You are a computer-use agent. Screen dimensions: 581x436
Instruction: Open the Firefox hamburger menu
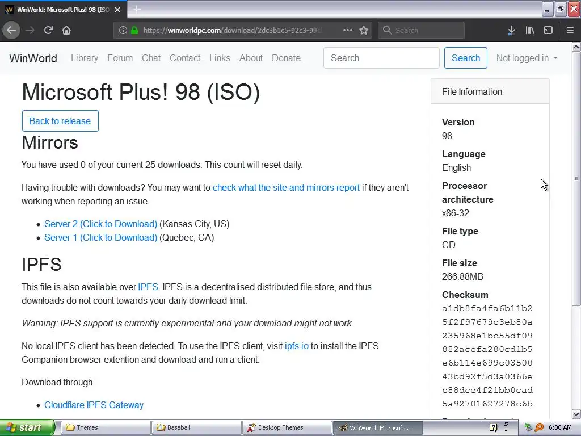coord(570,30)
